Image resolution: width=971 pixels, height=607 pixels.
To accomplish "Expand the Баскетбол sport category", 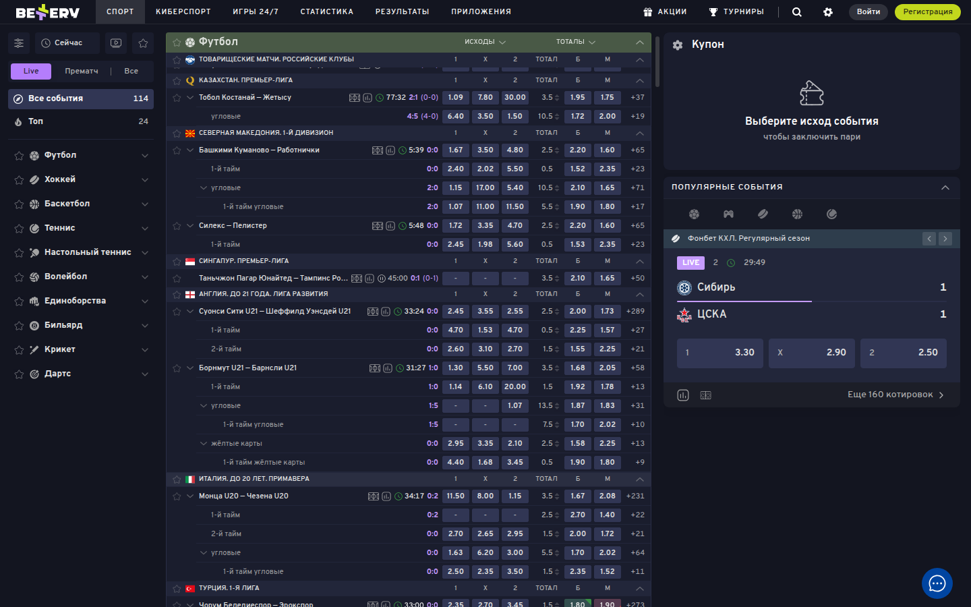I will [x=144, y=204].
